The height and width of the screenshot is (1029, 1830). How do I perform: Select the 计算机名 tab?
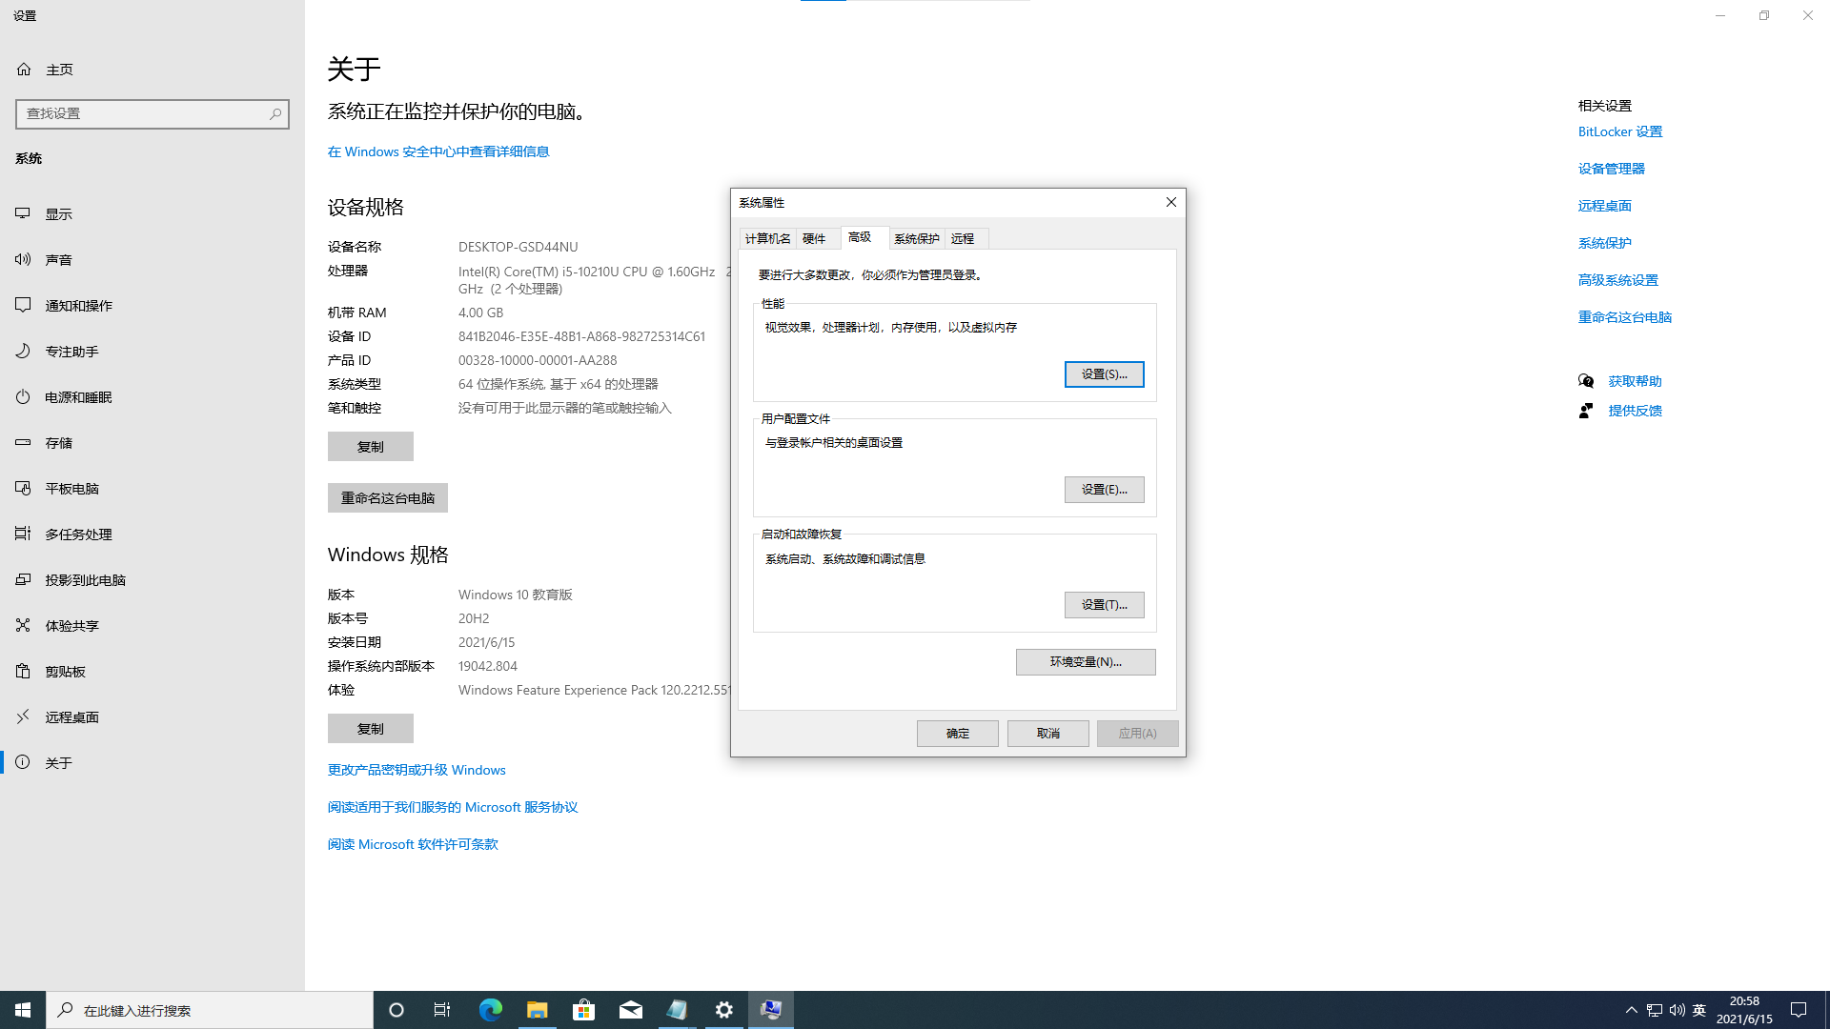coord(767,238)
